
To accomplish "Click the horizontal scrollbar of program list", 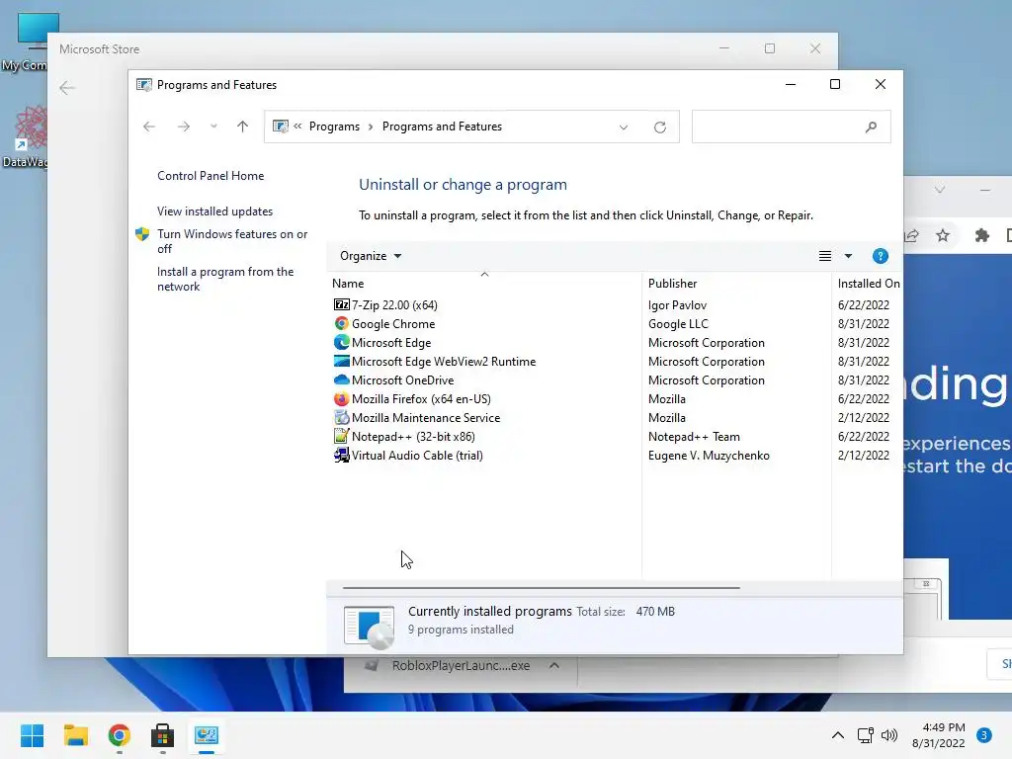I will [x=541, y=588].
